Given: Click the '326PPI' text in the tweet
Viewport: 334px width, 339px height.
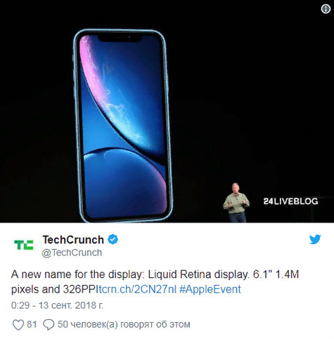Looking at the screenshot, I should click(x=81, y=289).
